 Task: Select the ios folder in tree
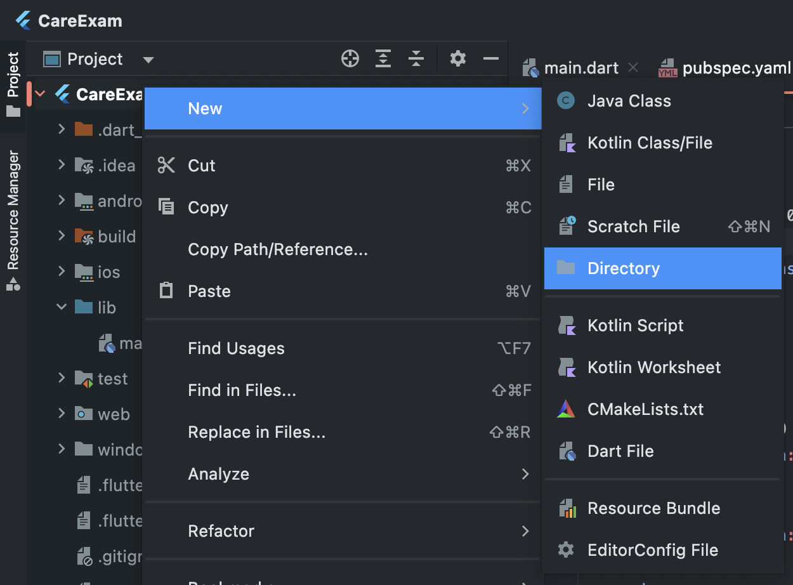(97, 272)
